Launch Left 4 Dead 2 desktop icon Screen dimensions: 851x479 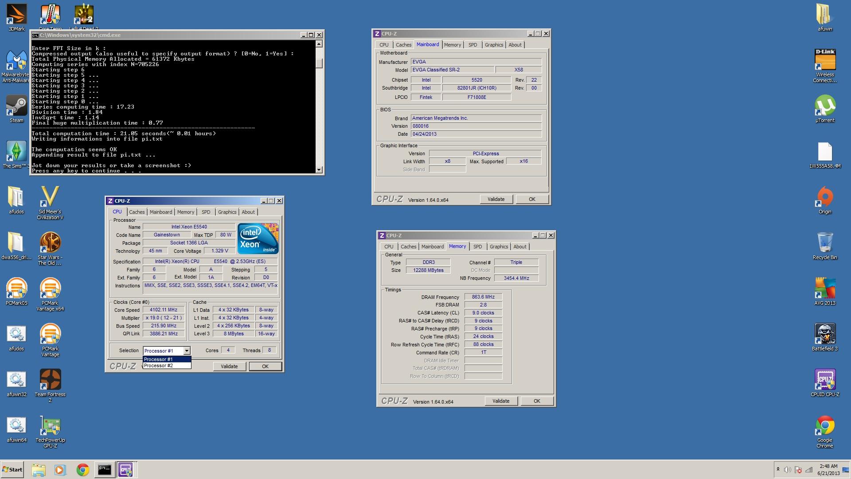click(x=83, y=17)
